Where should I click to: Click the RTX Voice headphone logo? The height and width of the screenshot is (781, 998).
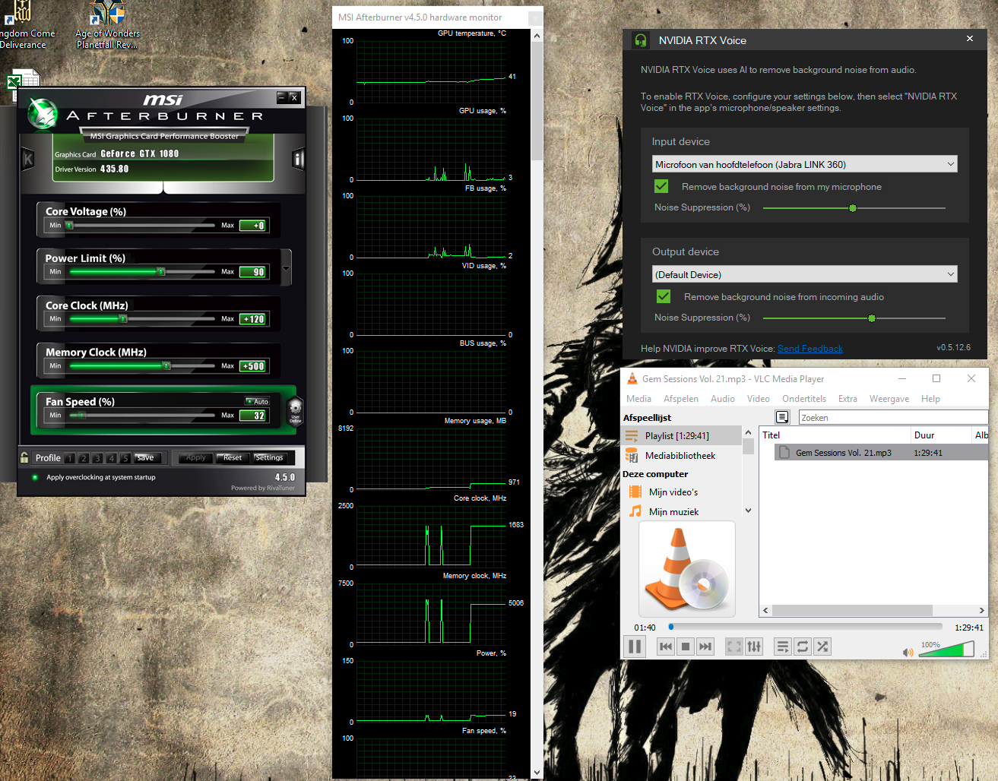[641, 40]
